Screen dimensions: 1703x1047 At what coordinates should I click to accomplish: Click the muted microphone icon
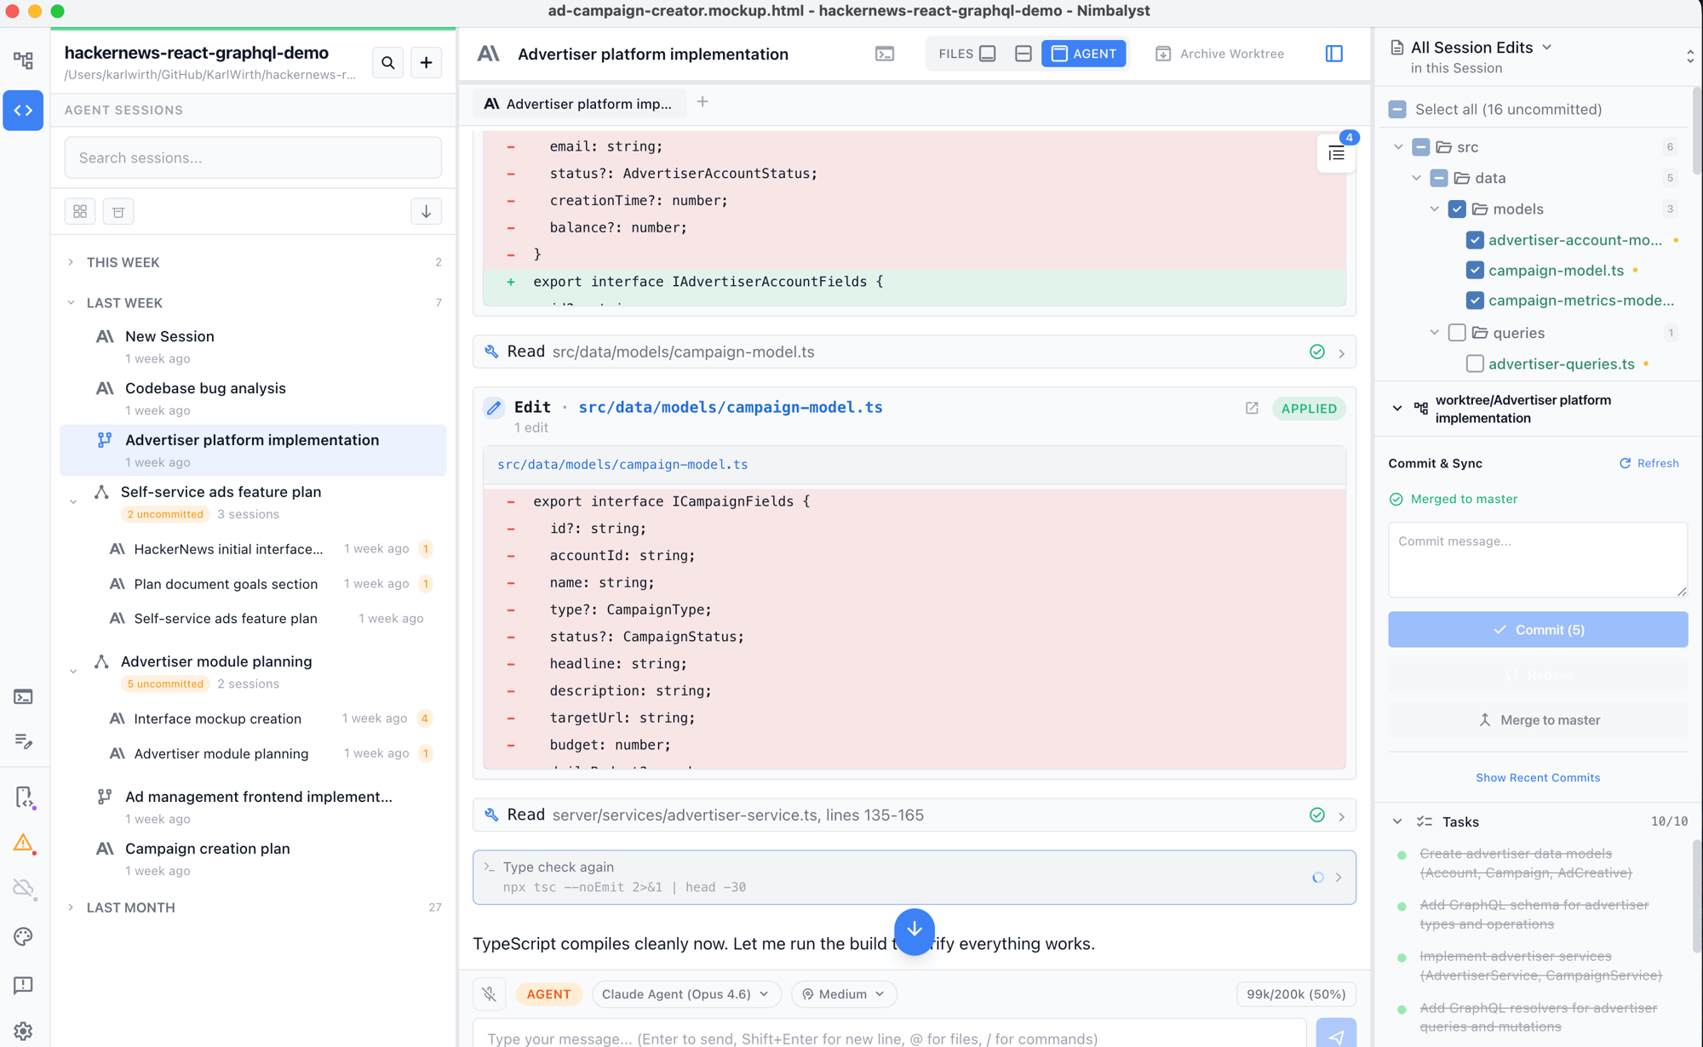(490, 993)
